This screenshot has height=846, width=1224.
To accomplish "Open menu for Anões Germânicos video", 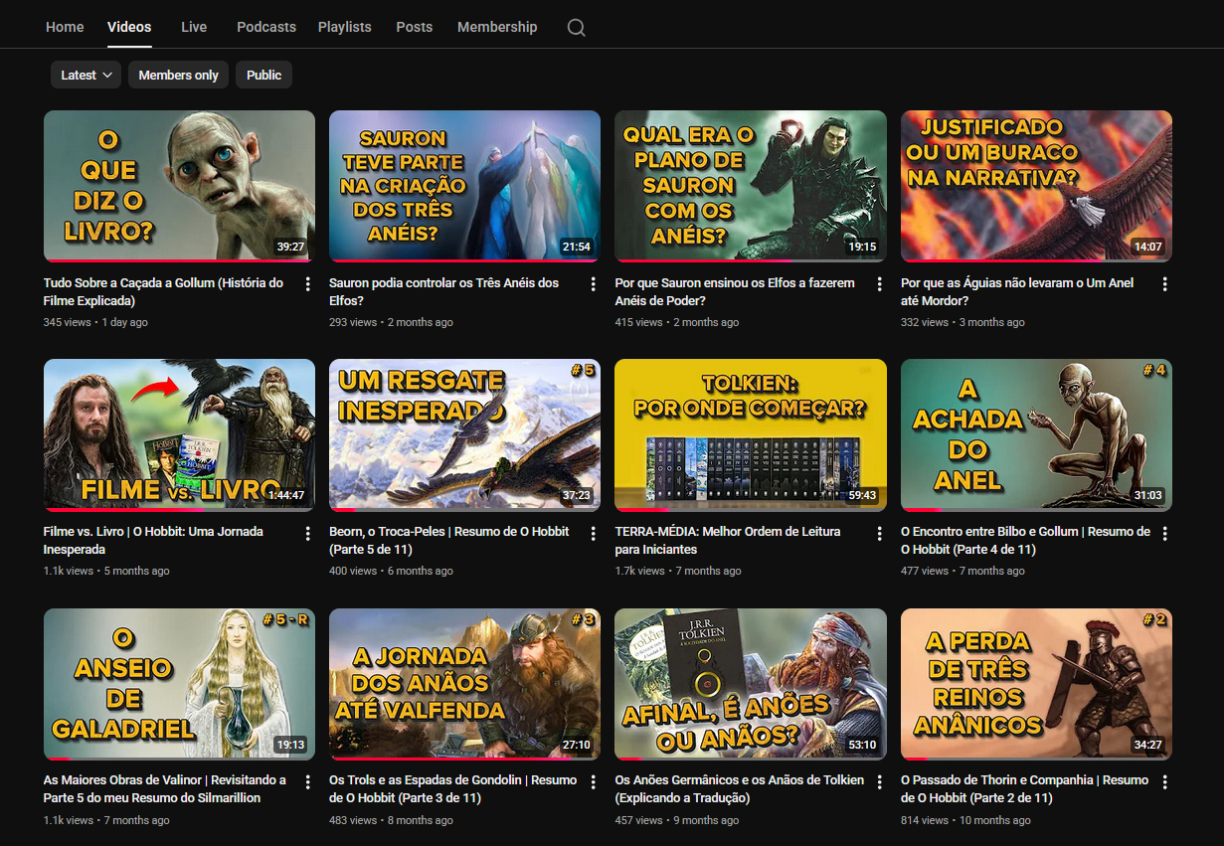I will click(880, 781).
